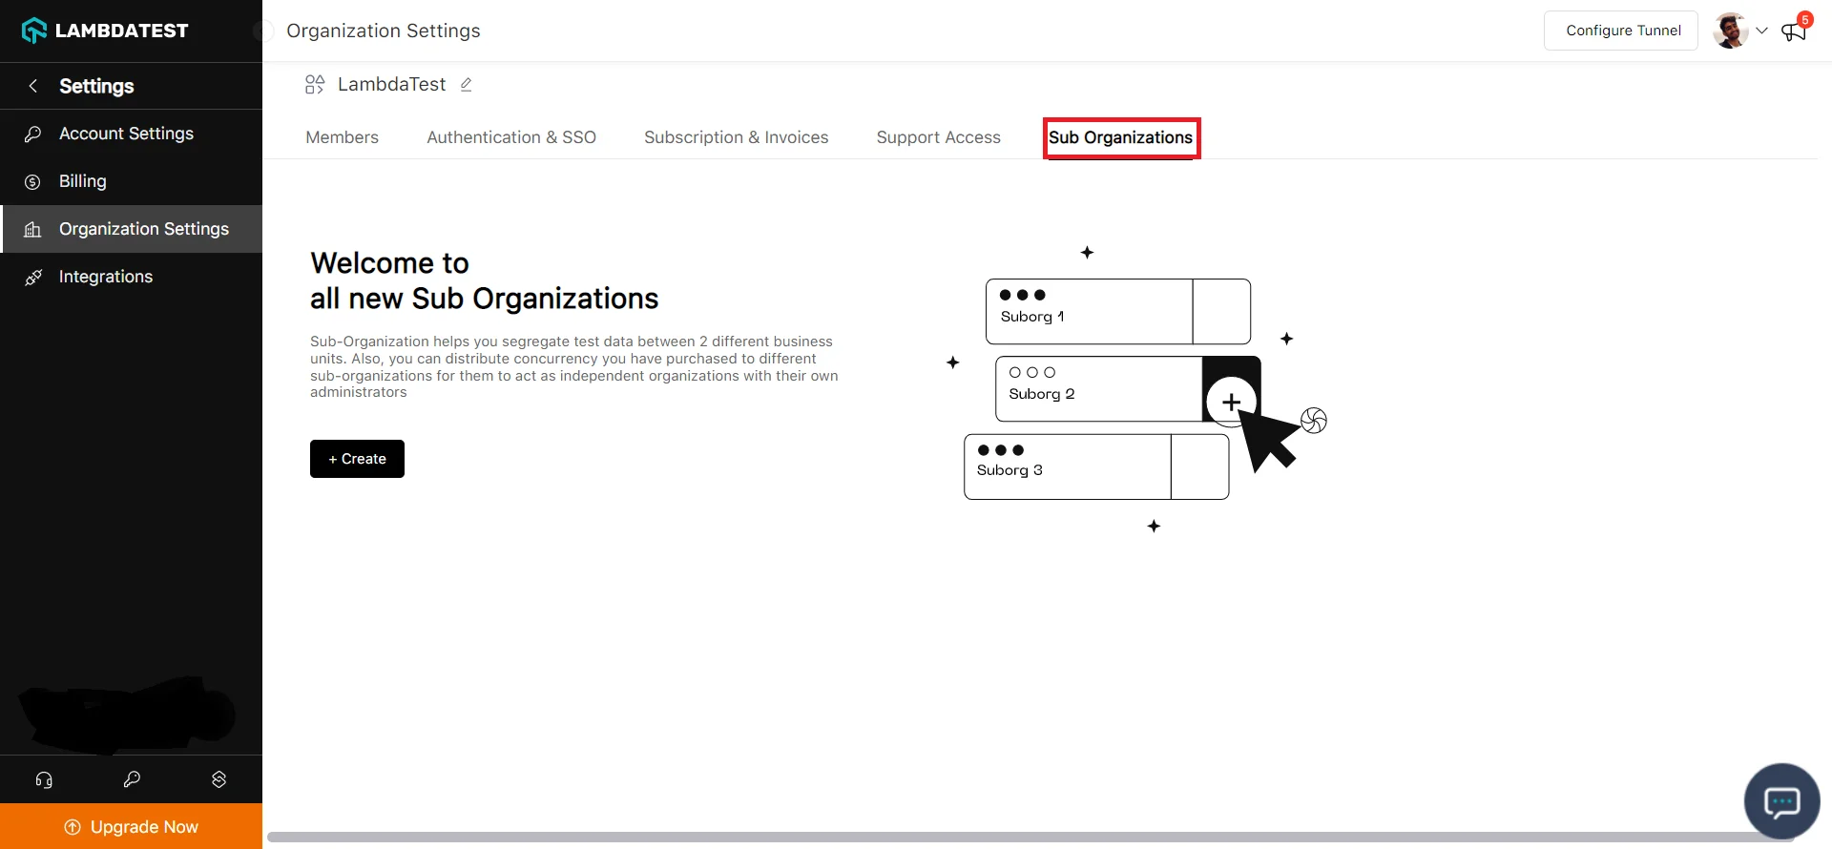Select the Subscription & Invoices tab
The width and height of the screenshot is (1832, 849).
click(736, 137)
